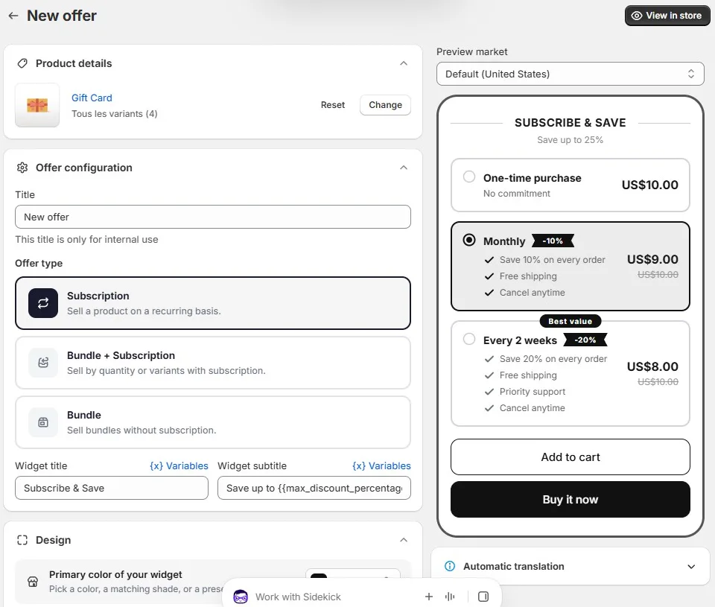
Task: Click the -10% badge on Monthly
Action: [x=553, y=241]
